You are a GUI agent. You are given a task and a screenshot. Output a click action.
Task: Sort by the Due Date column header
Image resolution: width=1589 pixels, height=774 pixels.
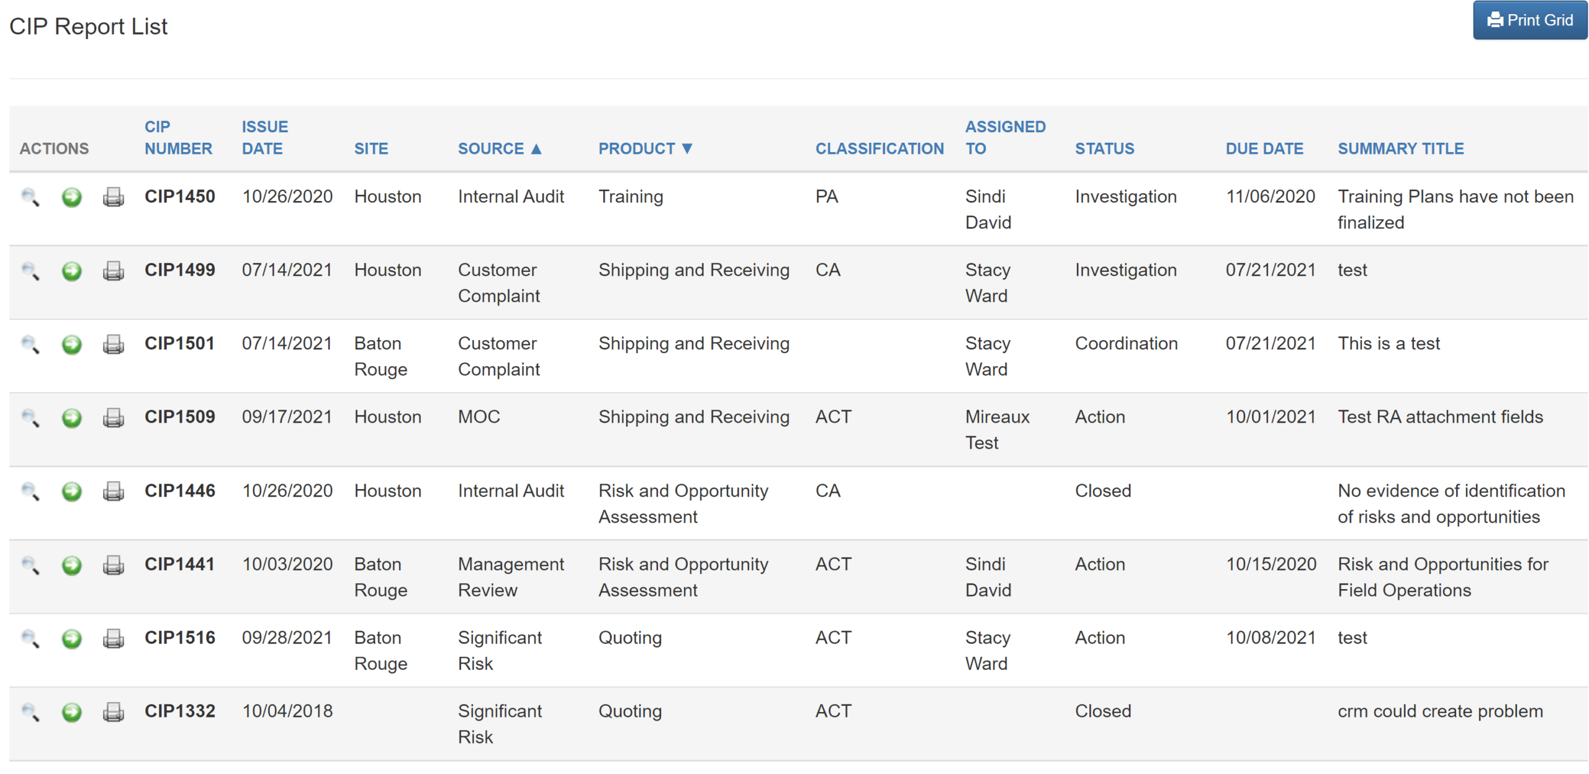click(x=1264, y=148)
